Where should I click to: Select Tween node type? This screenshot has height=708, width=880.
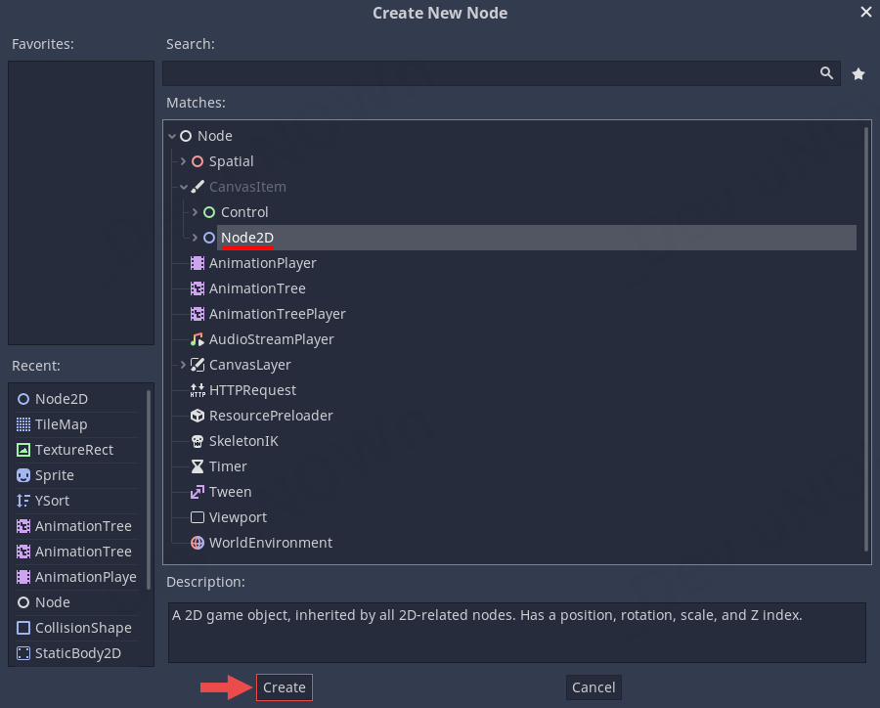230,492
